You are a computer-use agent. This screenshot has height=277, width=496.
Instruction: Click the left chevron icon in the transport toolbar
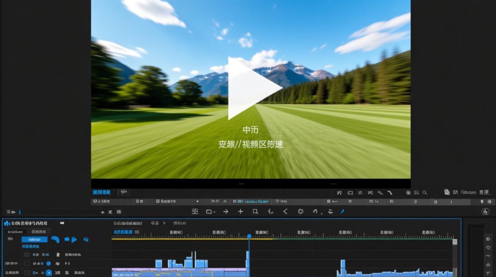click(285, 211)
